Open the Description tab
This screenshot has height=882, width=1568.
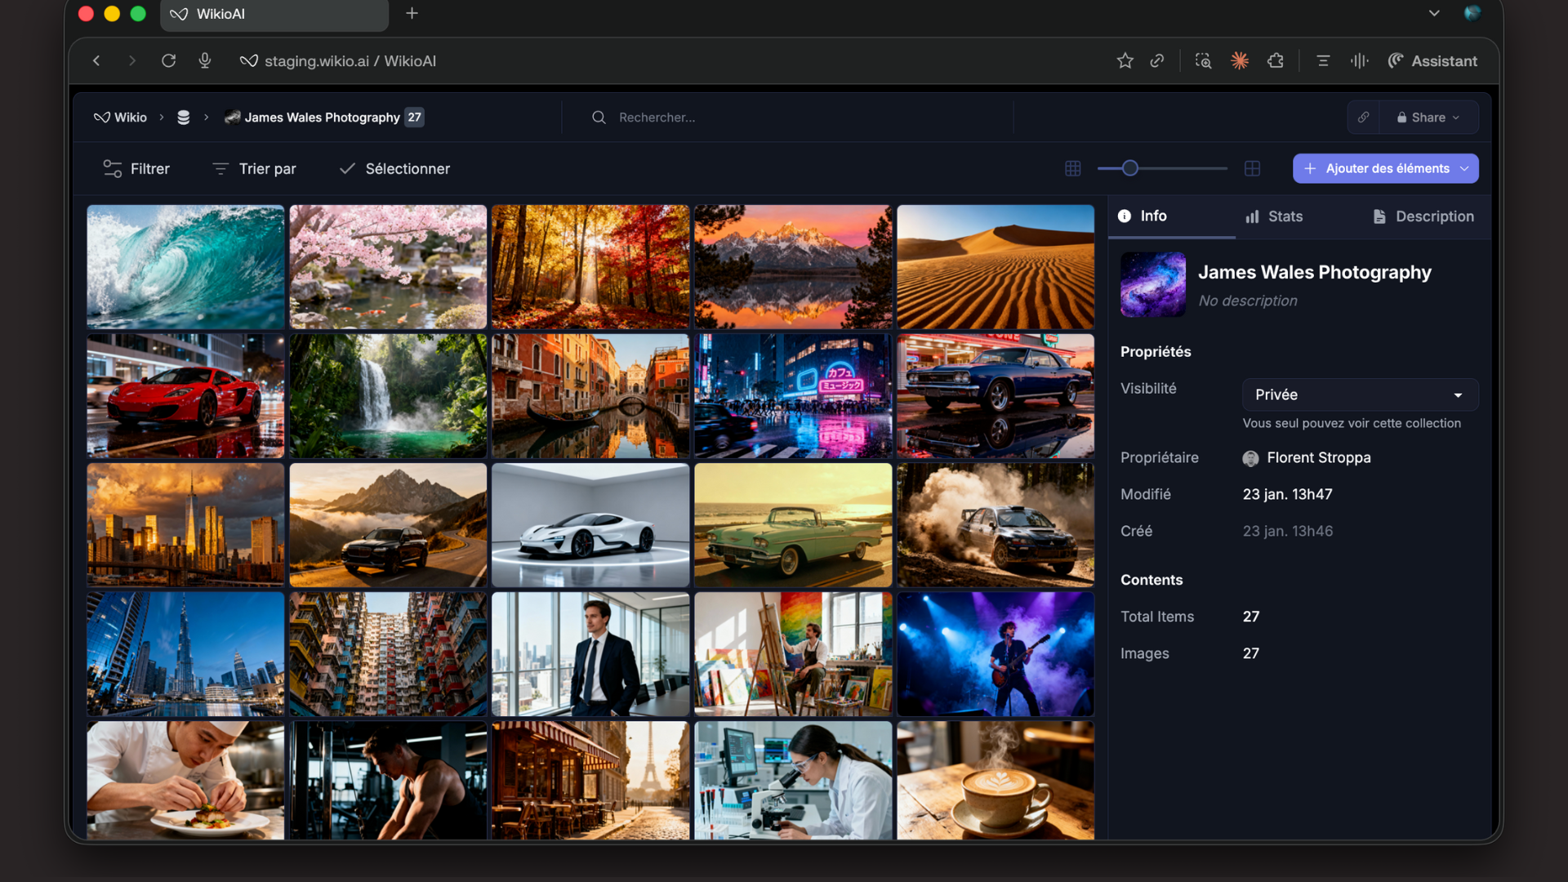pos(1423,216)
